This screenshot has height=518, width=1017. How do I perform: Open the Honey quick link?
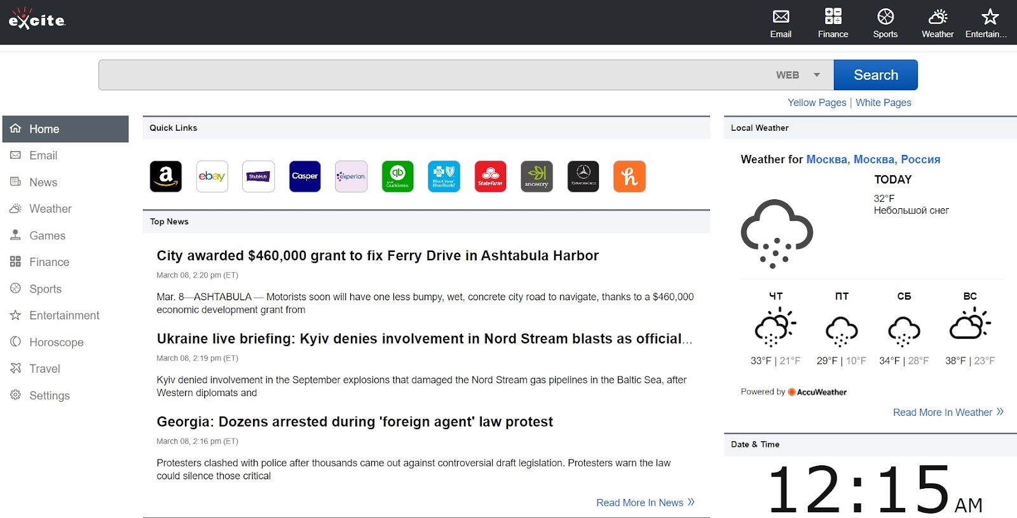click(629, 176)
